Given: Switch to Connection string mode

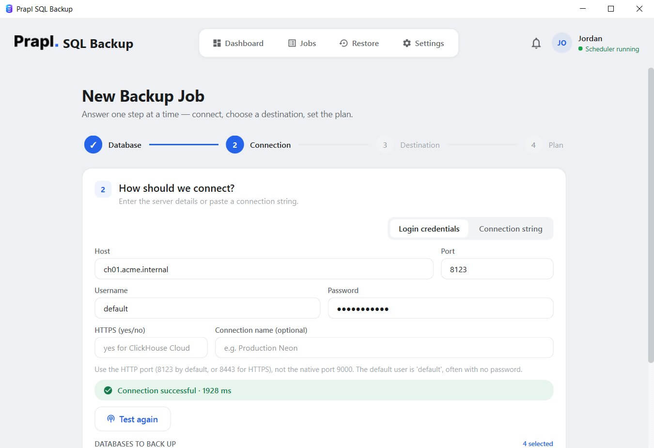Looking at the screenshot, I should tap(511, 229).
